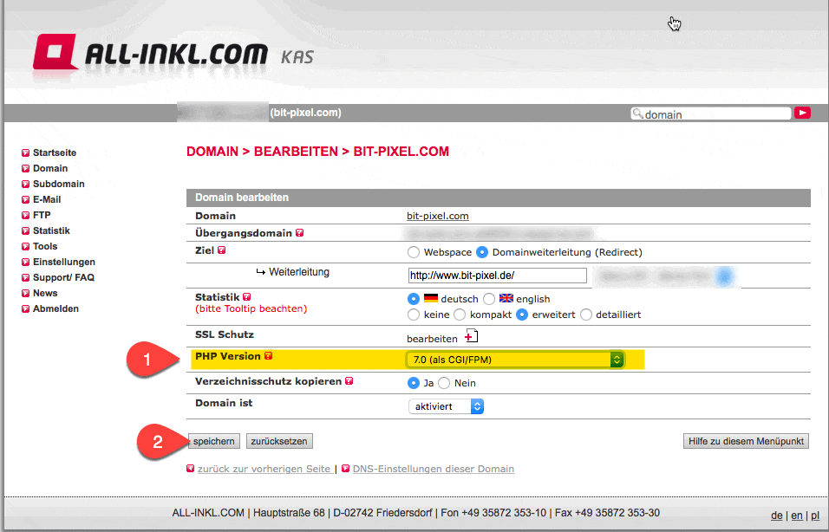The width and height of the screenshot is (829, 532).
Task: Click the (bit-pixel.com) account text in the gray bar
Action: click(305, 113)
